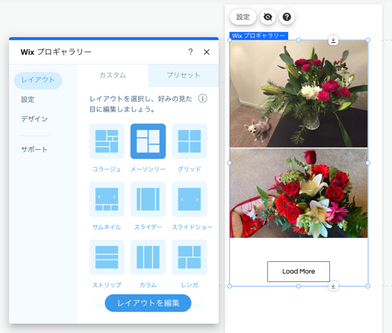Viewport: 392px width, 333px height.
Task: Open the サポート sidebar section
Action: coord(34,150)
